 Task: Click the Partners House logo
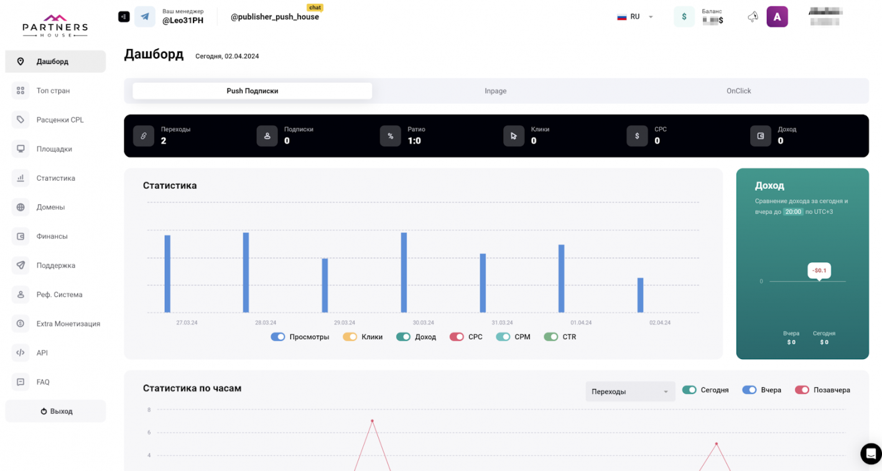tap(55, 25)
